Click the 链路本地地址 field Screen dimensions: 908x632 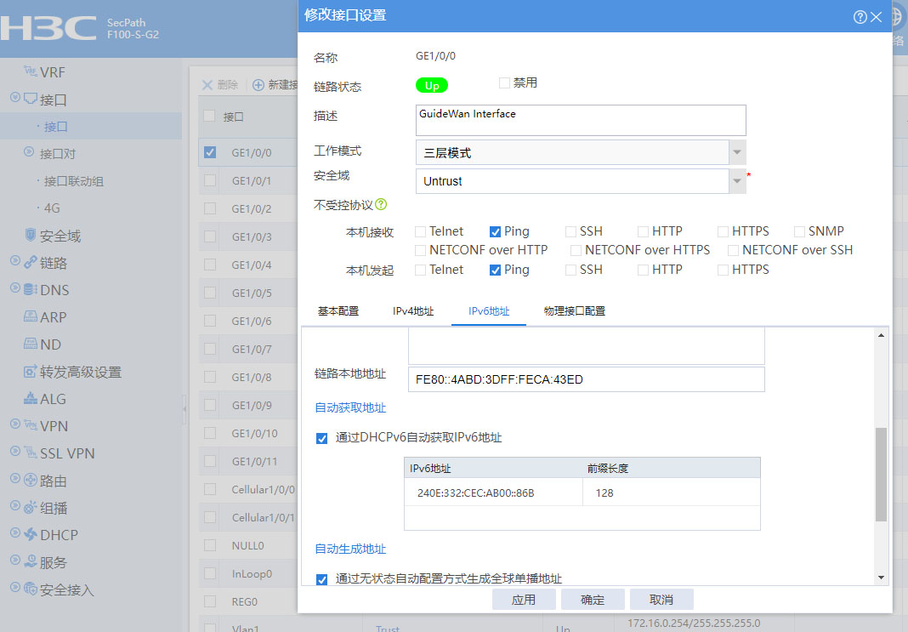coord(586,379)
